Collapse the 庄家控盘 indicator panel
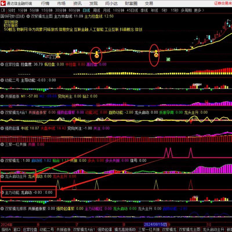The image size is (232, 232). (2, 64)
